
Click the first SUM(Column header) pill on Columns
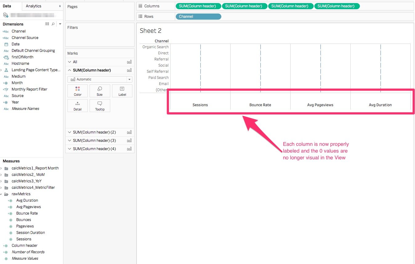coord(198,6)
